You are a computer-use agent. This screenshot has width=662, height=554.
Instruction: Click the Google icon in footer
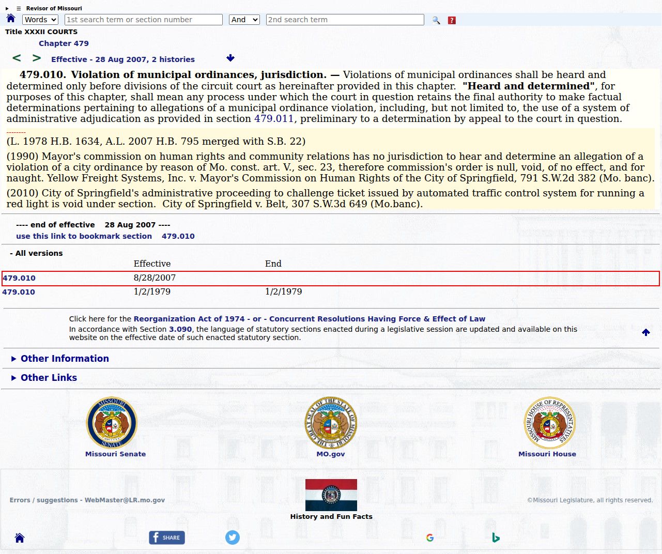pyautogui.click(x=430, y=538)
